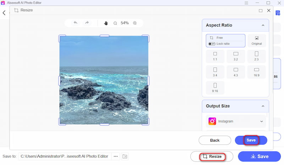This screenshot has width=284, height=165.
Task: Select the Free aspect ratio option
Action: coord(225,38)
